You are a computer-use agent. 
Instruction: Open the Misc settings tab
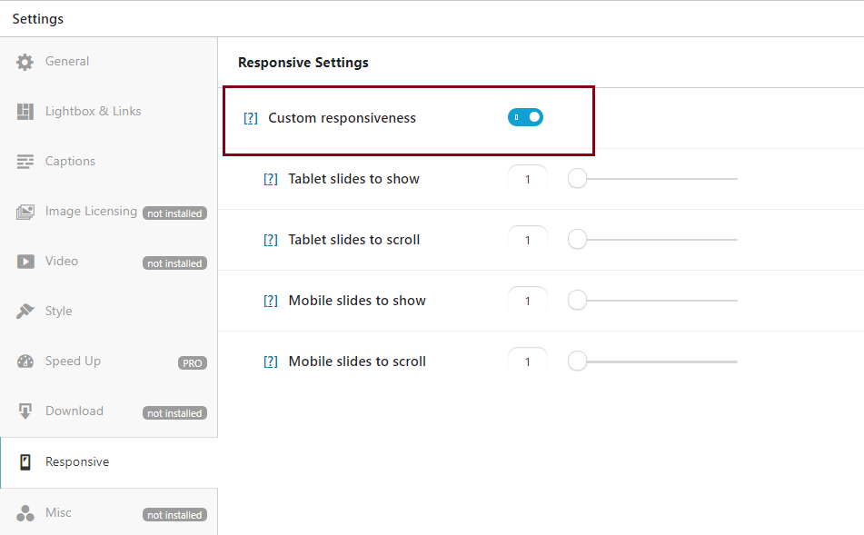point(58,513)
